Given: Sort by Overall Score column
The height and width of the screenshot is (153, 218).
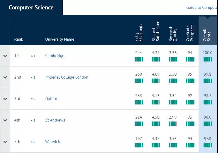Looking at the screenshot, I should point(207,35).
